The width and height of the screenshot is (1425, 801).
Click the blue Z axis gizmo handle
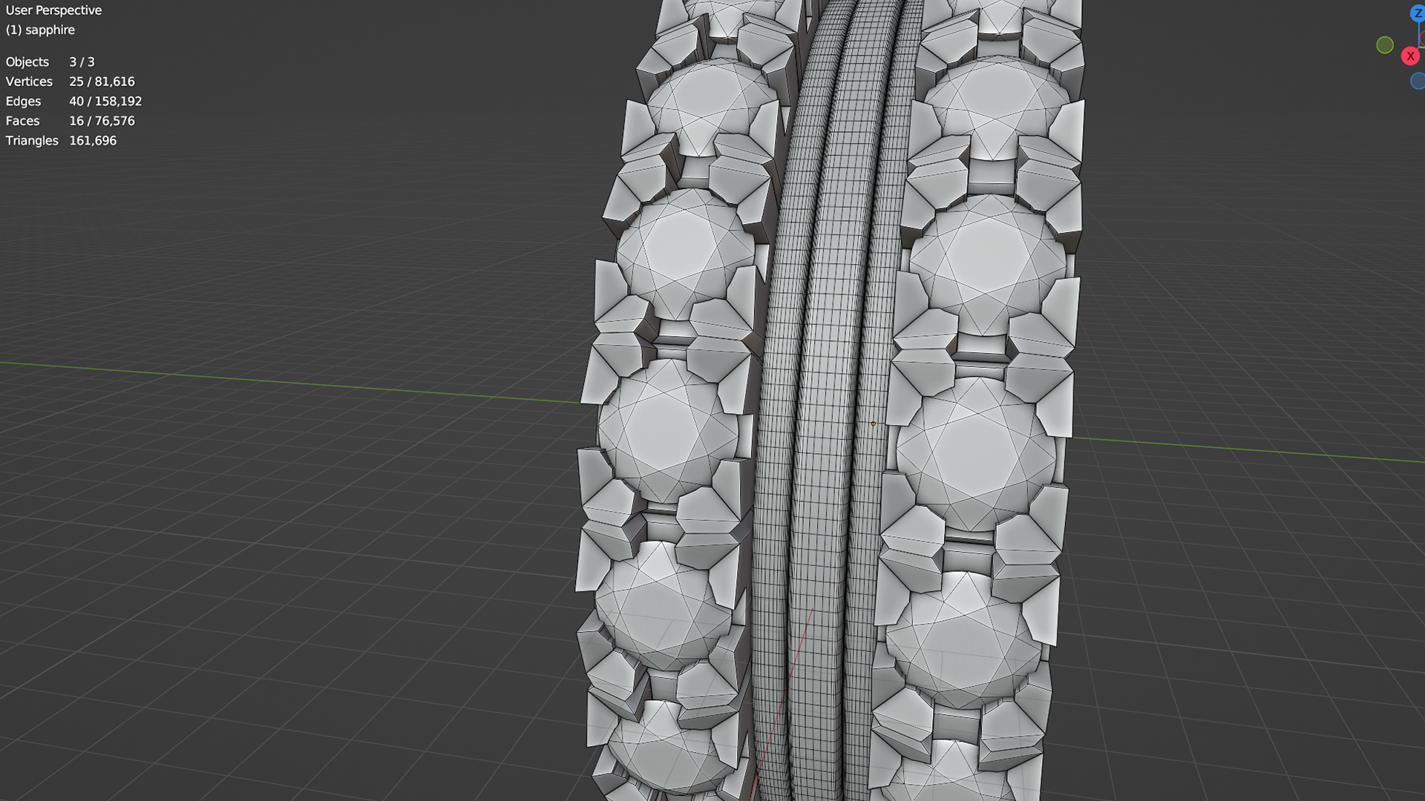coord(1417,13)
